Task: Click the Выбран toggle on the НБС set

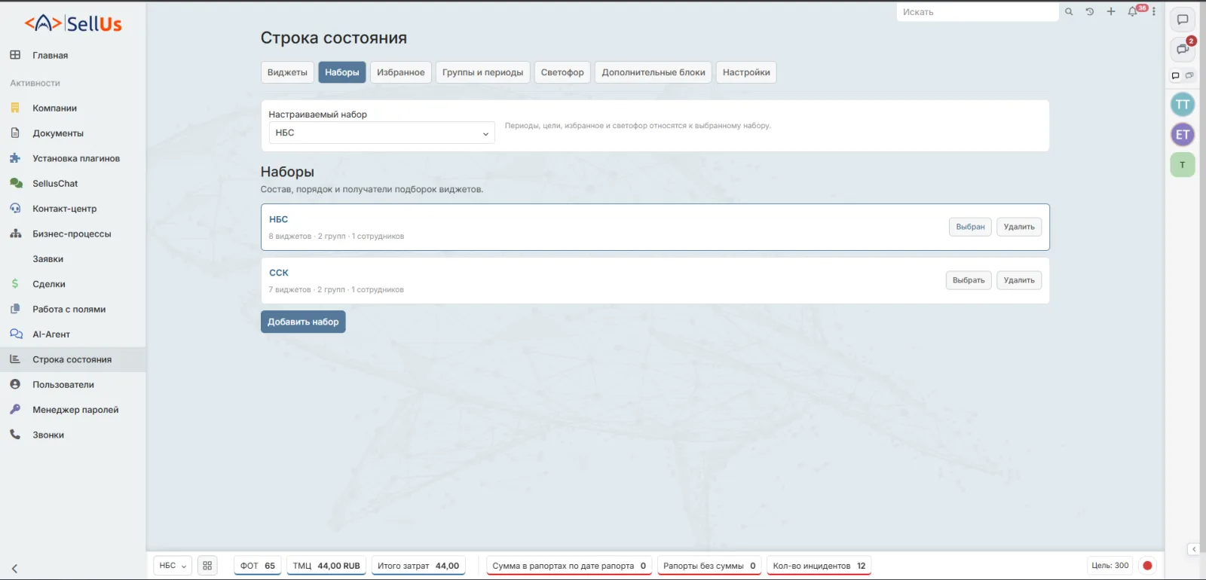Action: (970, 227)
